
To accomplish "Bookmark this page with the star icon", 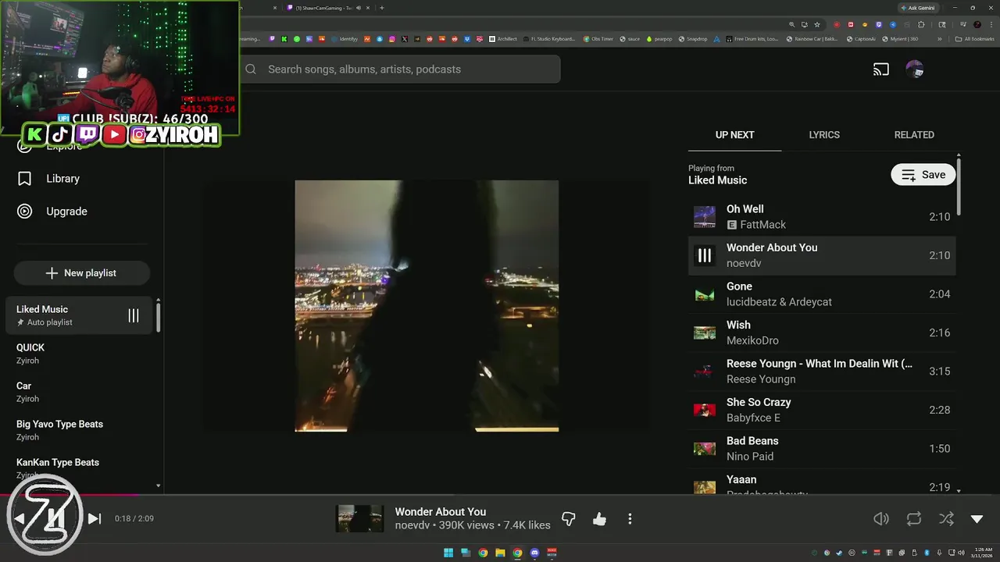I will [x=817, y=24].
